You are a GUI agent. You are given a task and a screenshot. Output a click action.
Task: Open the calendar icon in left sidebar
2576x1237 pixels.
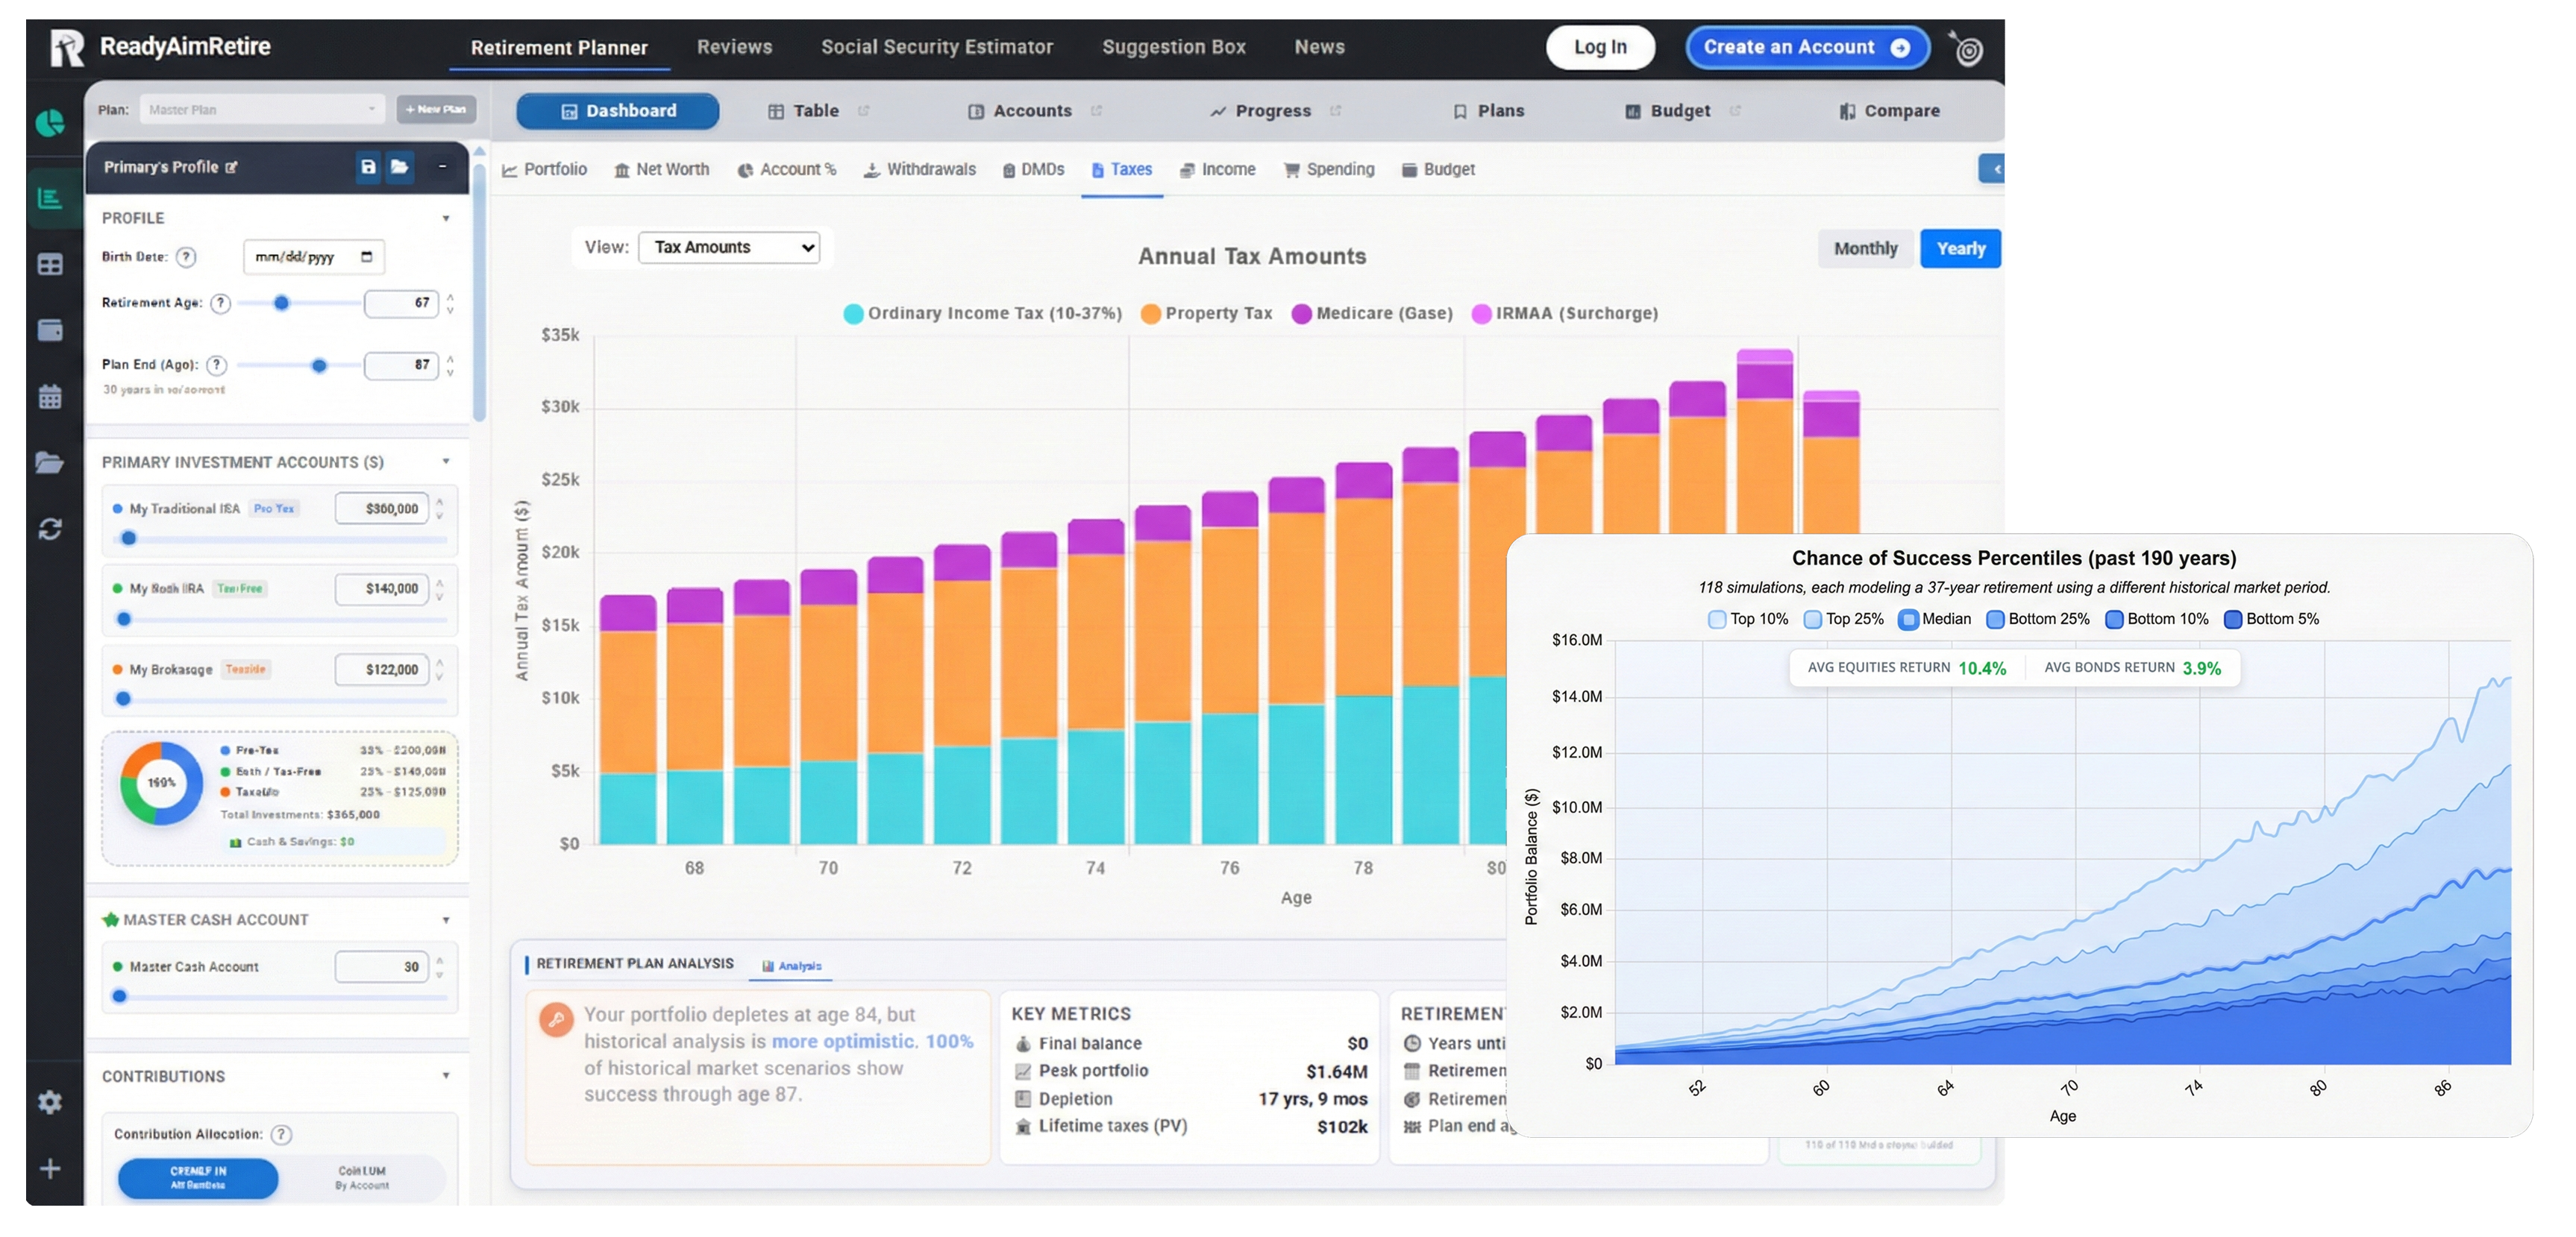point(50,397)
